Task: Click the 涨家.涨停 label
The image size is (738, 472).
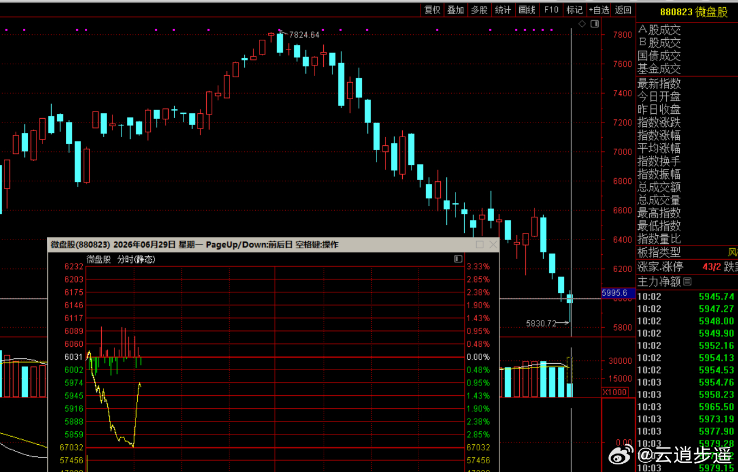Action: click(x=660, y=267)
